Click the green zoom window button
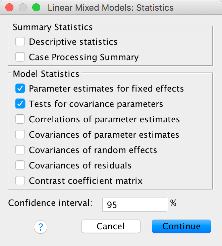Viewport: 222px width, 246px height. [x=36, y=7]
